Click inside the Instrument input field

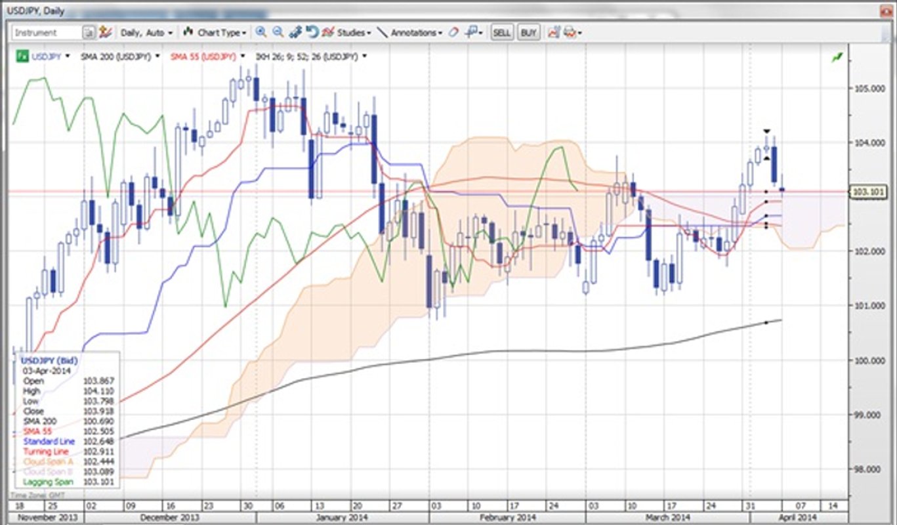point(46,31)
